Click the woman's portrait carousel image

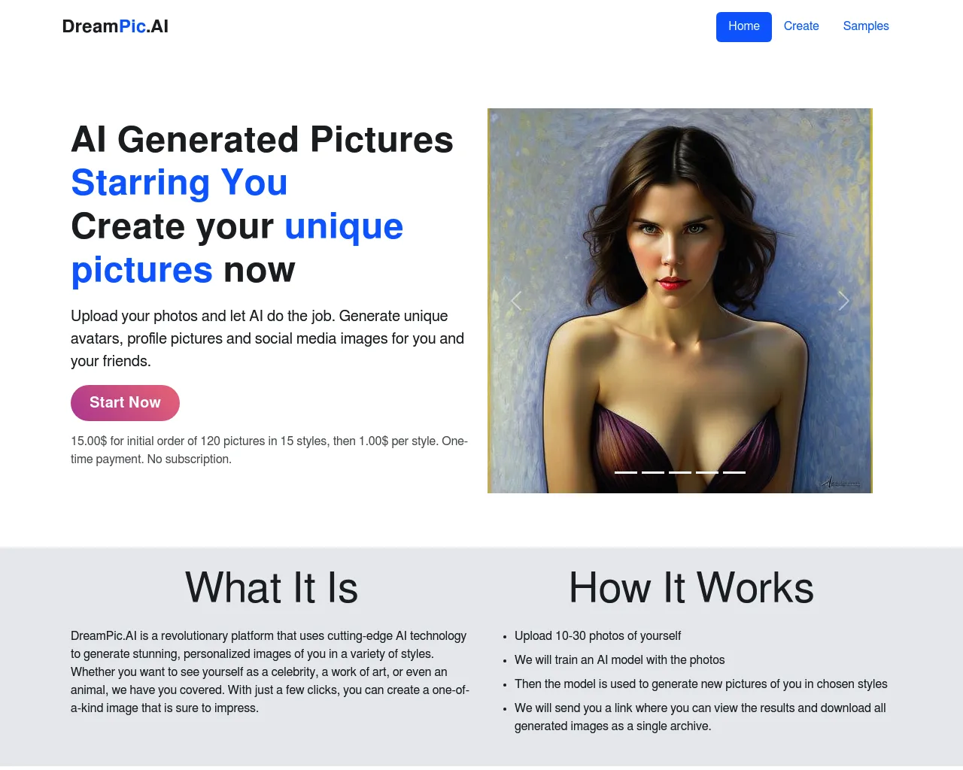click(x=680, y=301)
